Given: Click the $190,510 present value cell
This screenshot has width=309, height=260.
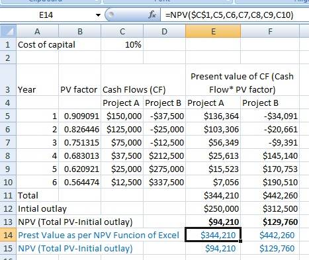Looking at the screenshot, I should tap(270, 182).
